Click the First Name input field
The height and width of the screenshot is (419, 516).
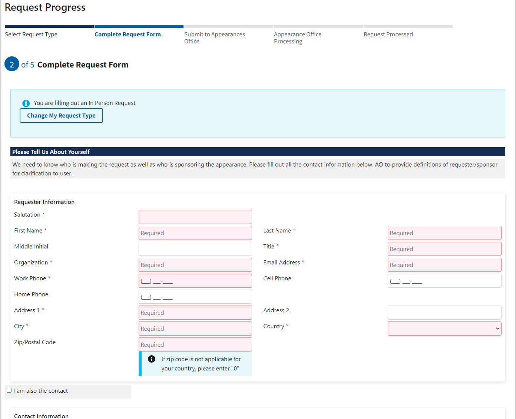coord(195,233)
